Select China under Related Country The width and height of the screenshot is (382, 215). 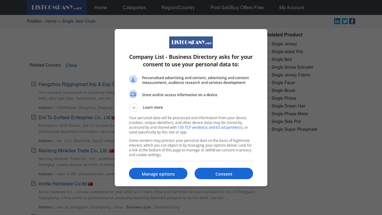(71, 65)
